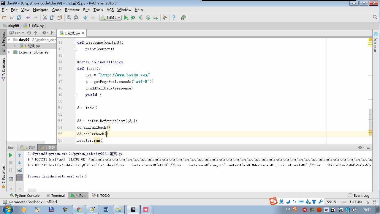This screenshot has height=214, width=380.
Task: Open the 7: Structure side panel
Action: pos(4,69)
